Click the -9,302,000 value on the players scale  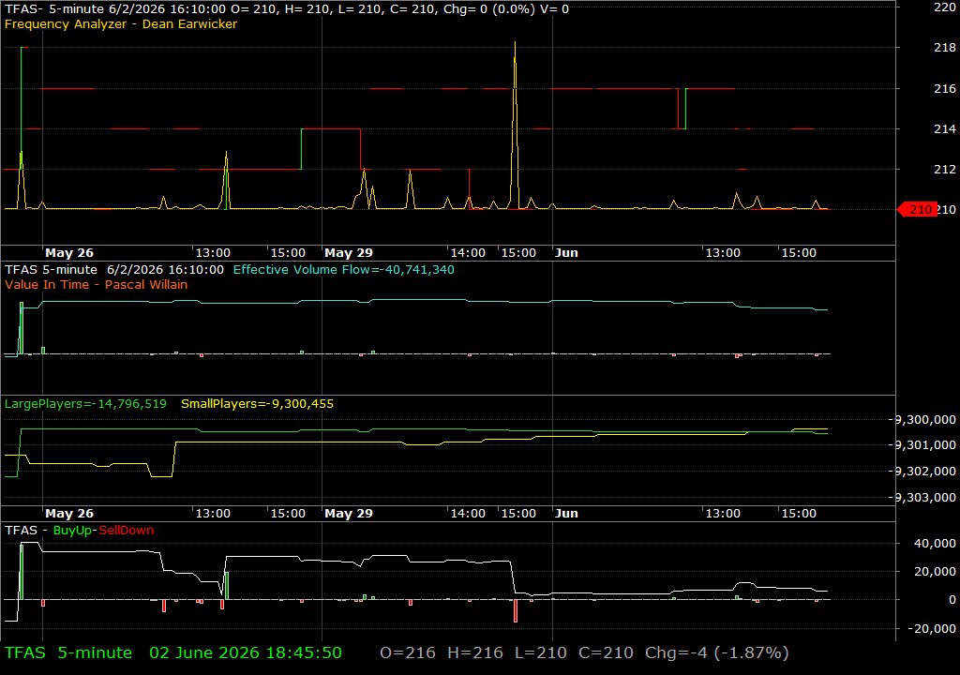coord(924,471)
